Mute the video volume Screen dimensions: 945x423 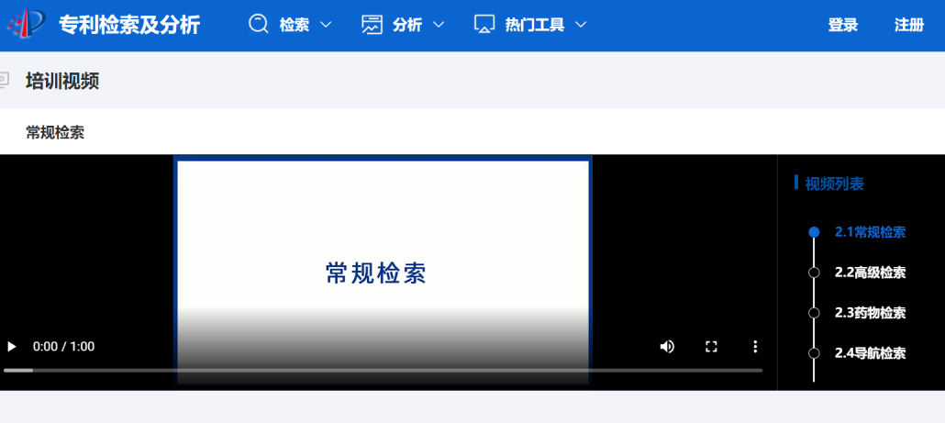point(667,347)
